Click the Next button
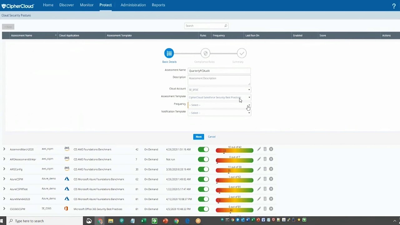The height and width of the screenshot is (225, 400). click(198, 137)
